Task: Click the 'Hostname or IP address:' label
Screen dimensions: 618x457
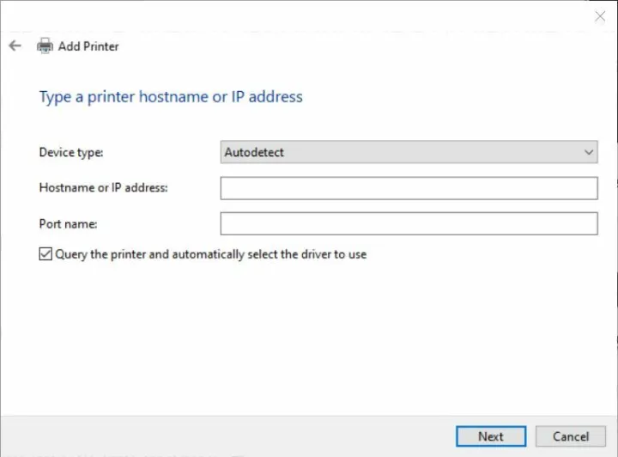Action: point(103,188)
